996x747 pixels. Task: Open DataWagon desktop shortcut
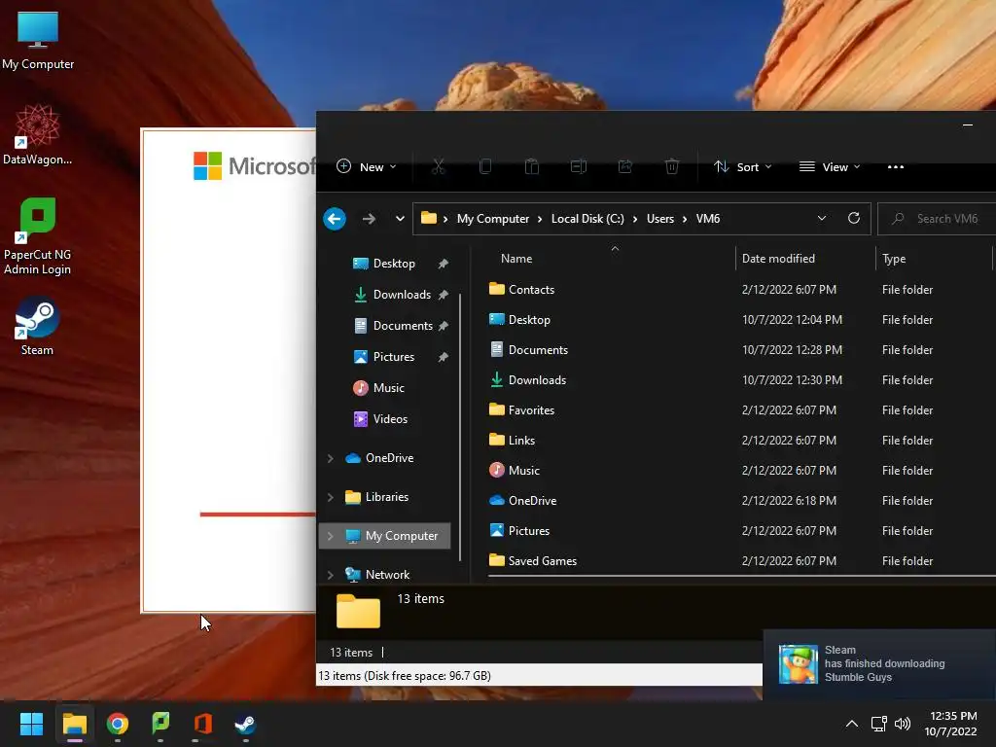[x=38, y=135]
